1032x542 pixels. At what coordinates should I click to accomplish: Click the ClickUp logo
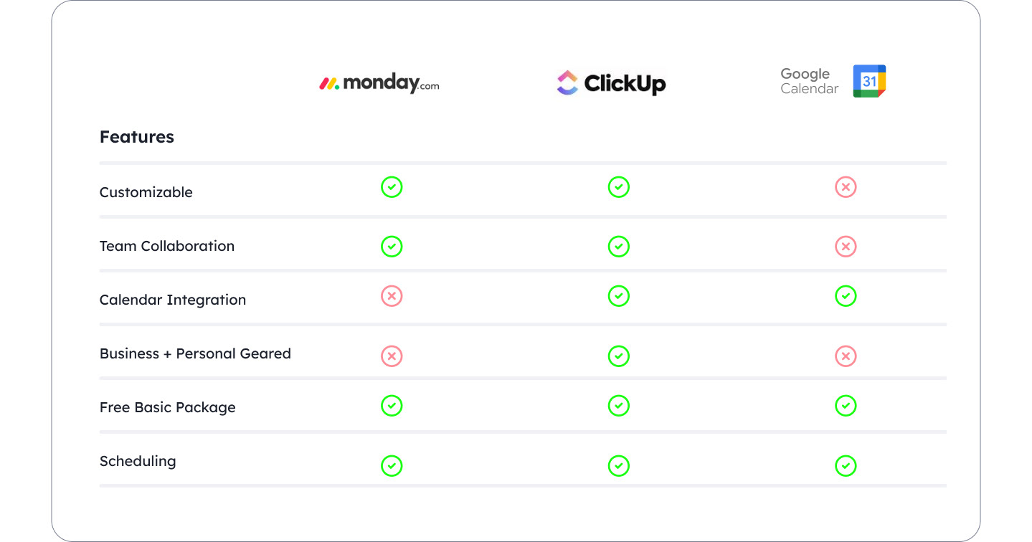point(611,82)
